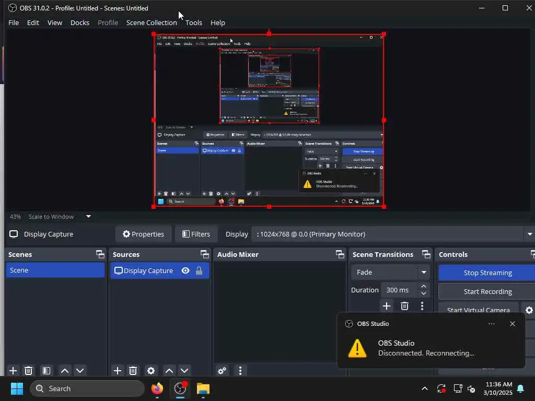The height and width of the screenshot is (401, 535).
Task: Click the sync status tray icon
Action: pos(441,388)
